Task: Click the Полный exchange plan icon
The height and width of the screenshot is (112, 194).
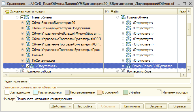Action: point(28,55)
